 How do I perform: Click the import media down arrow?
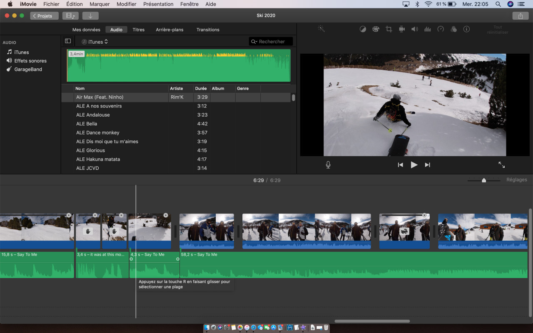[90, 16]
